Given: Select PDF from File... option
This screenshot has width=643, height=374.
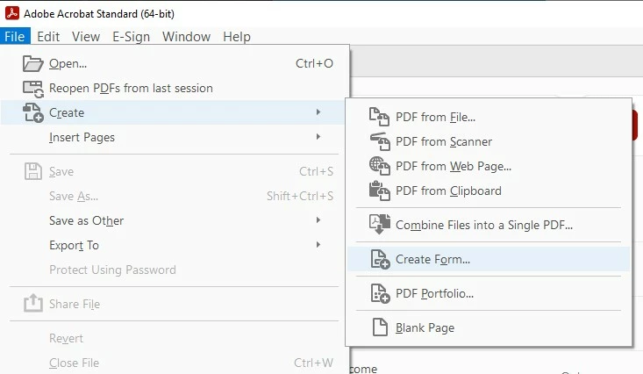Looking at the screenshot, I should pos(489,117).
